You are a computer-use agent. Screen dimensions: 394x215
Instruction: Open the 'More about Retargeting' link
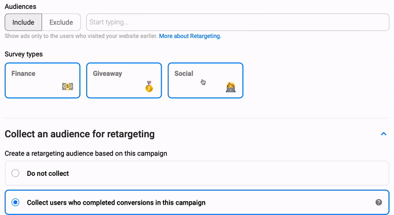[190, 36]
